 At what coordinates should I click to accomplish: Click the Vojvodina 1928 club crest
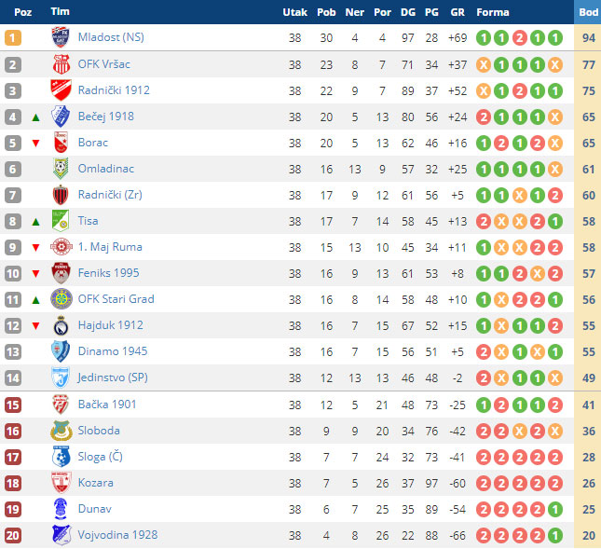tap(61, 535)
